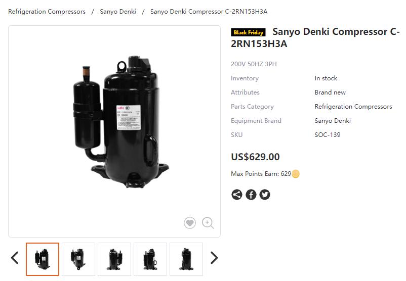Viewport: 406px width, 281px height.
Task: Select the fourth compressor thumbnail
Action: [150, 259]
